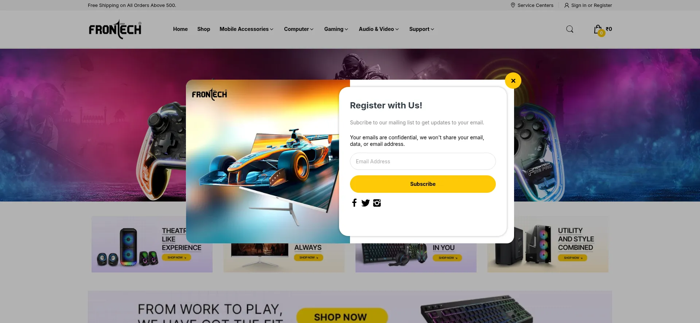Open the Facebook icon link

354,203
